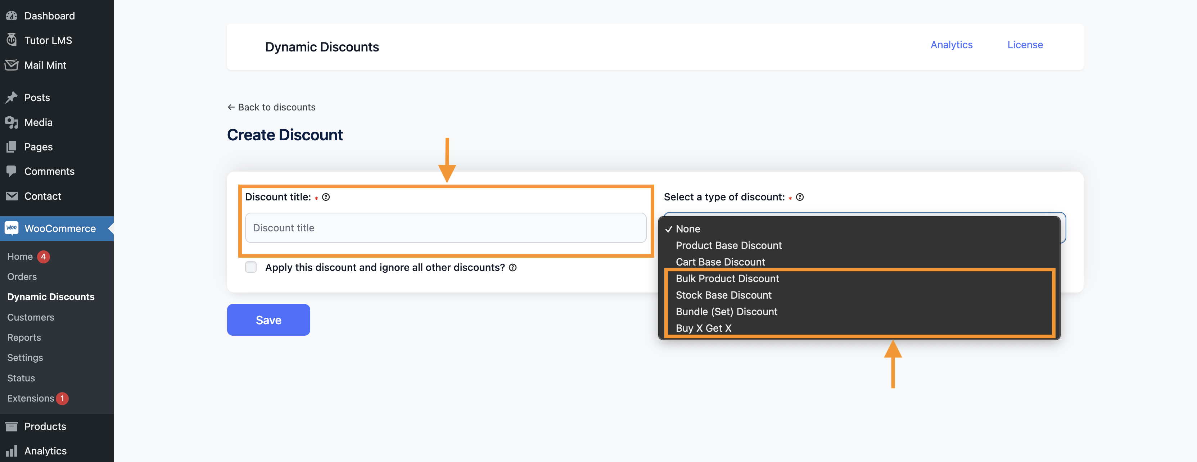Click the Products icon in sidebar
The width and height of the screenshot is (1197, 462).
[x=12, y=425]
